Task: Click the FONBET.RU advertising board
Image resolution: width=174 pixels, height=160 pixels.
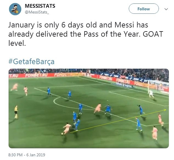Action: [x=36, y=75]
